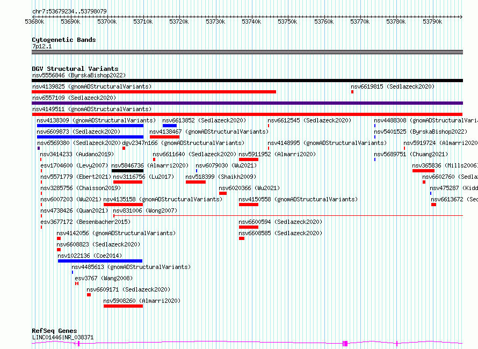Click nsv5401525 (ByrskaBishop2022) label
The width and height of the screenshot is (478, 349).
tap(421, 132)
